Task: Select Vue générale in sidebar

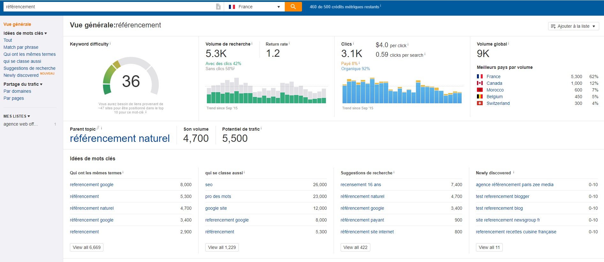Action: [17, 24]
